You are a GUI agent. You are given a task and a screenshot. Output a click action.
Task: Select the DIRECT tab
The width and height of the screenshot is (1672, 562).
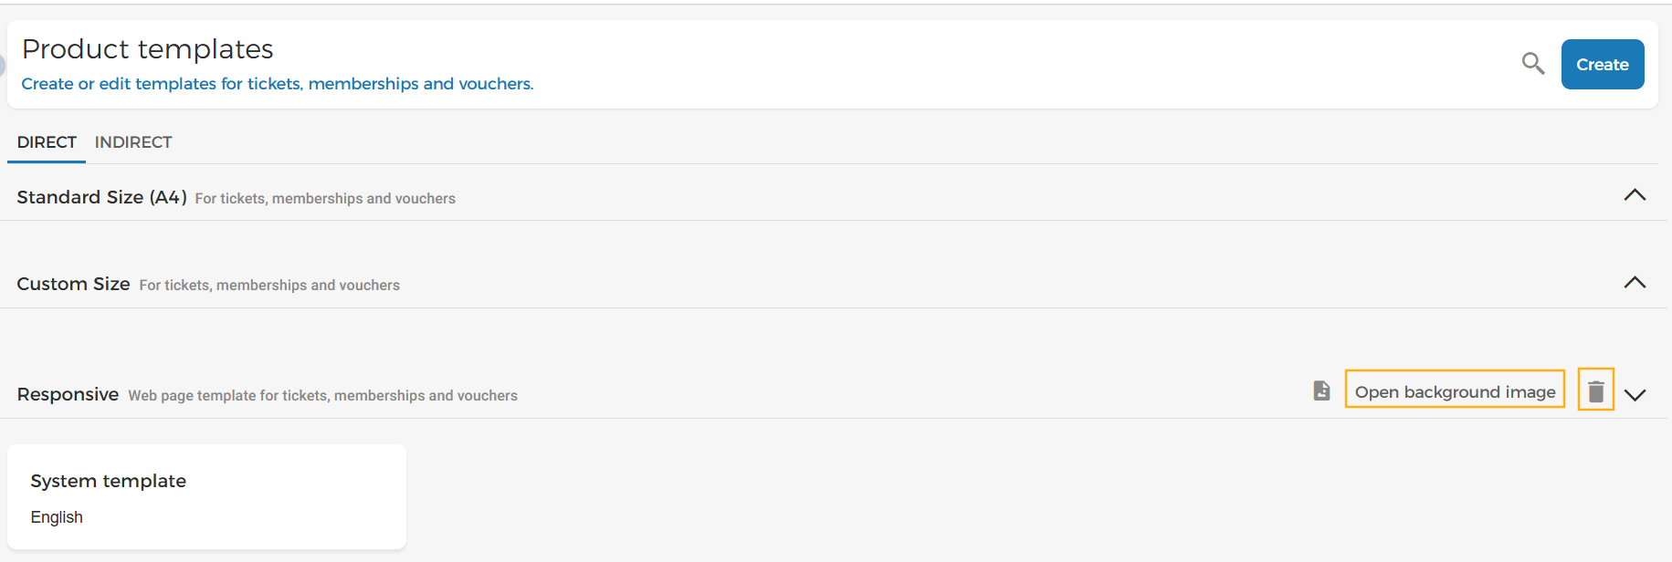coord(47,142)
